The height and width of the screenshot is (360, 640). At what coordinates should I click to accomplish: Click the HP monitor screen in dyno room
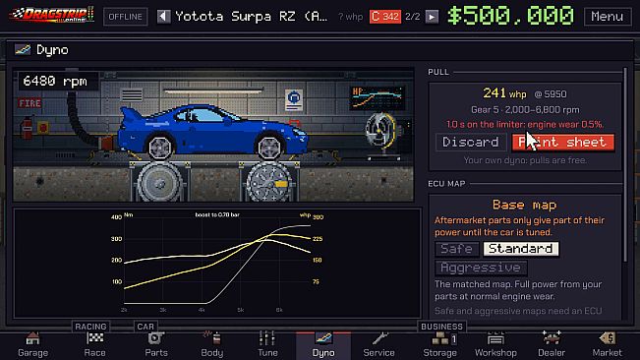pyautogui.click(x=378, y=98)
